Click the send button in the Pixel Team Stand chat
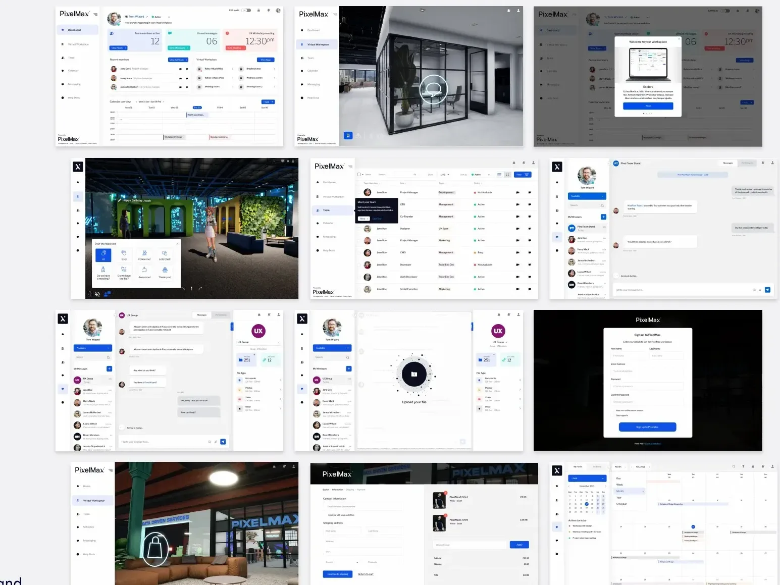 [x=768, y=290]
